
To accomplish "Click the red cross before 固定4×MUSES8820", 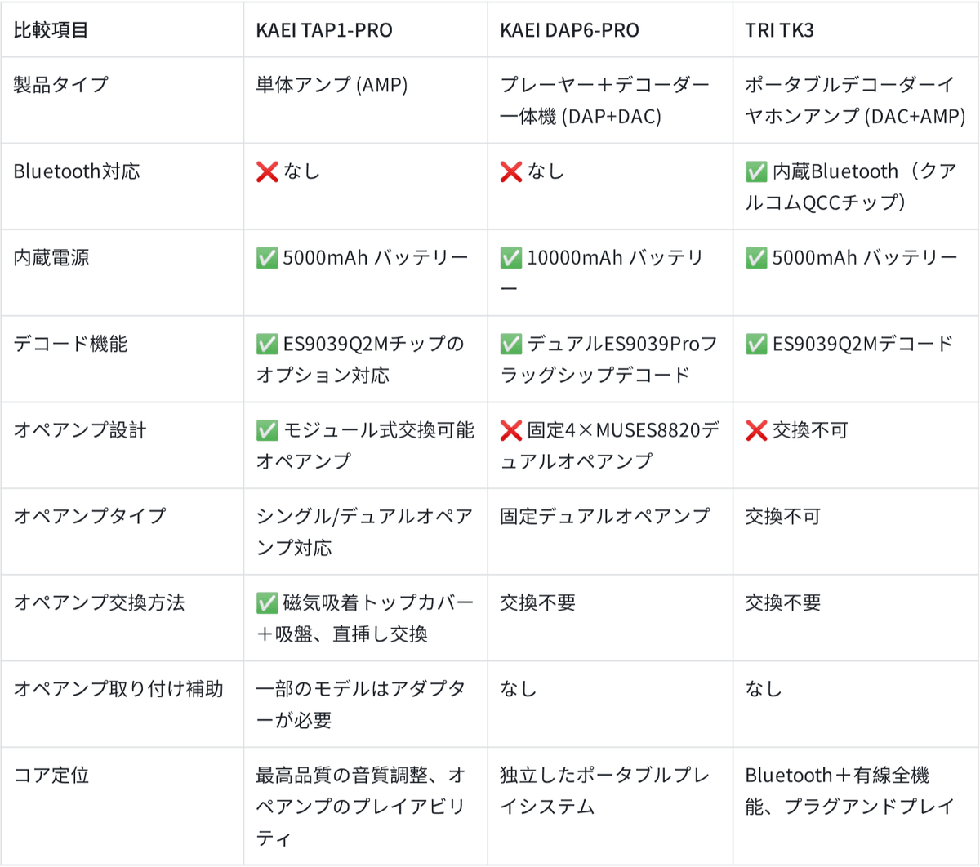I will (x=511, y=430).
